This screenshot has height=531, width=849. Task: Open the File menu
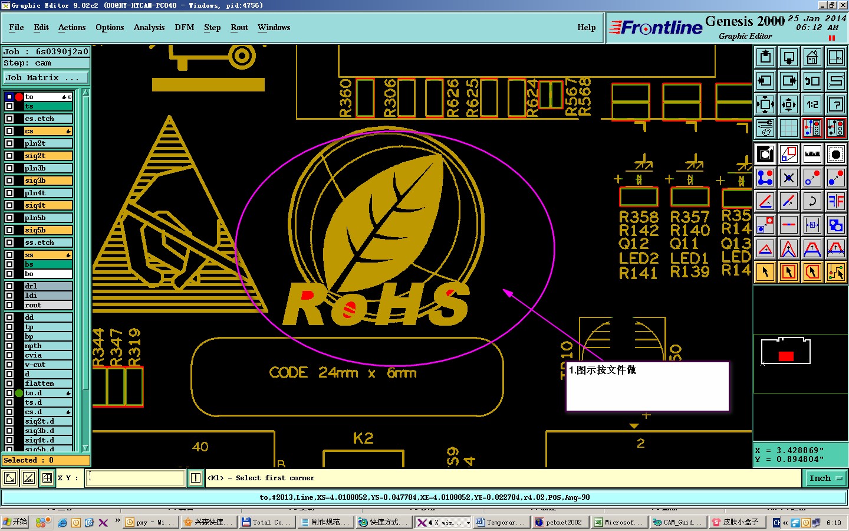(x=17, y=27)
